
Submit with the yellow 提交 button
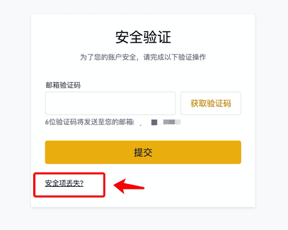click(143, 152)
